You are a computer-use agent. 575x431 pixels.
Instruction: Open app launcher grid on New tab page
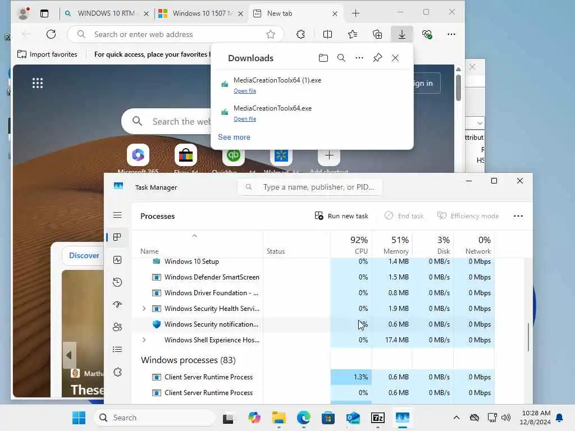click(x=38, y=83)
